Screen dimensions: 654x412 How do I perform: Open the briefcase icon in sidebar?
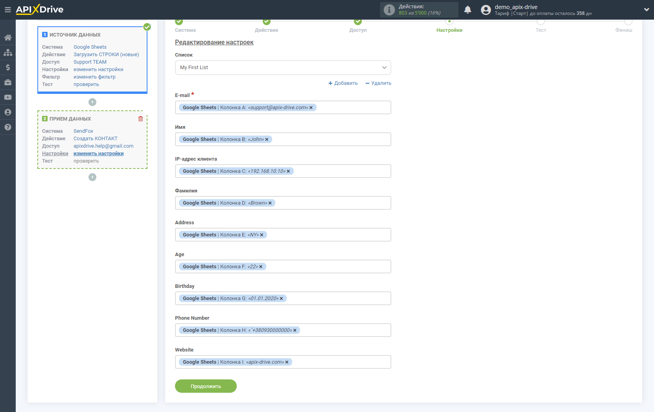coord(8,82)
